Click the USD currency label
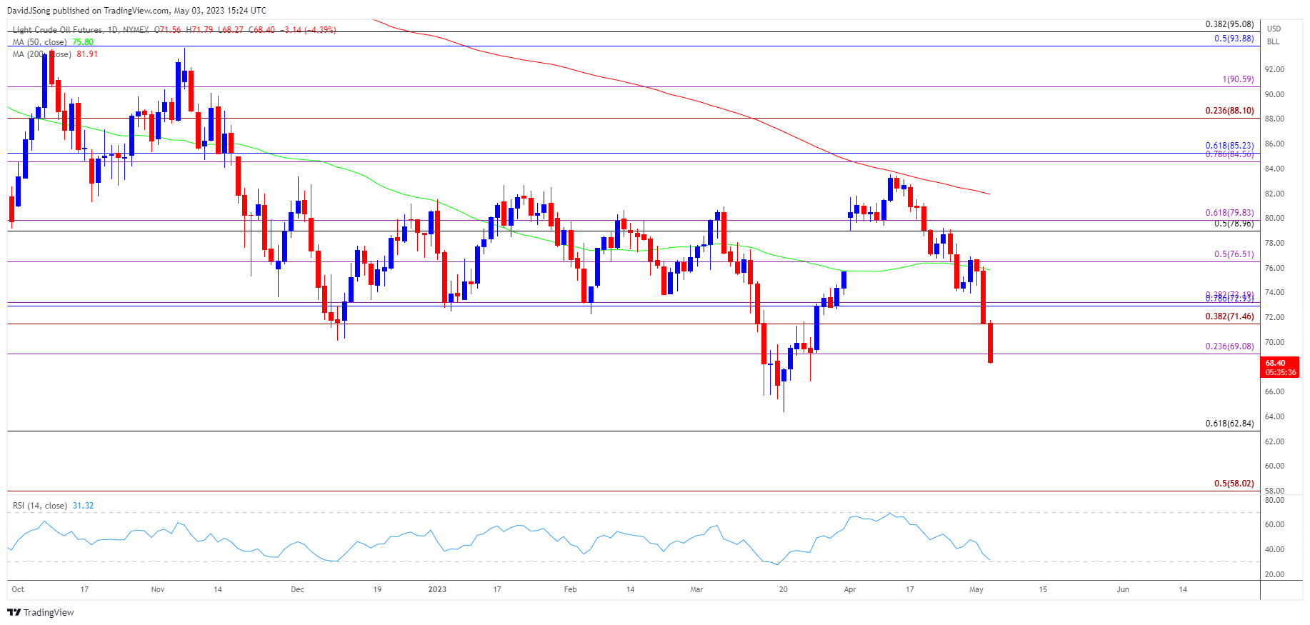Screen dimensions: 1310x625 click(x=1274, y=29)
